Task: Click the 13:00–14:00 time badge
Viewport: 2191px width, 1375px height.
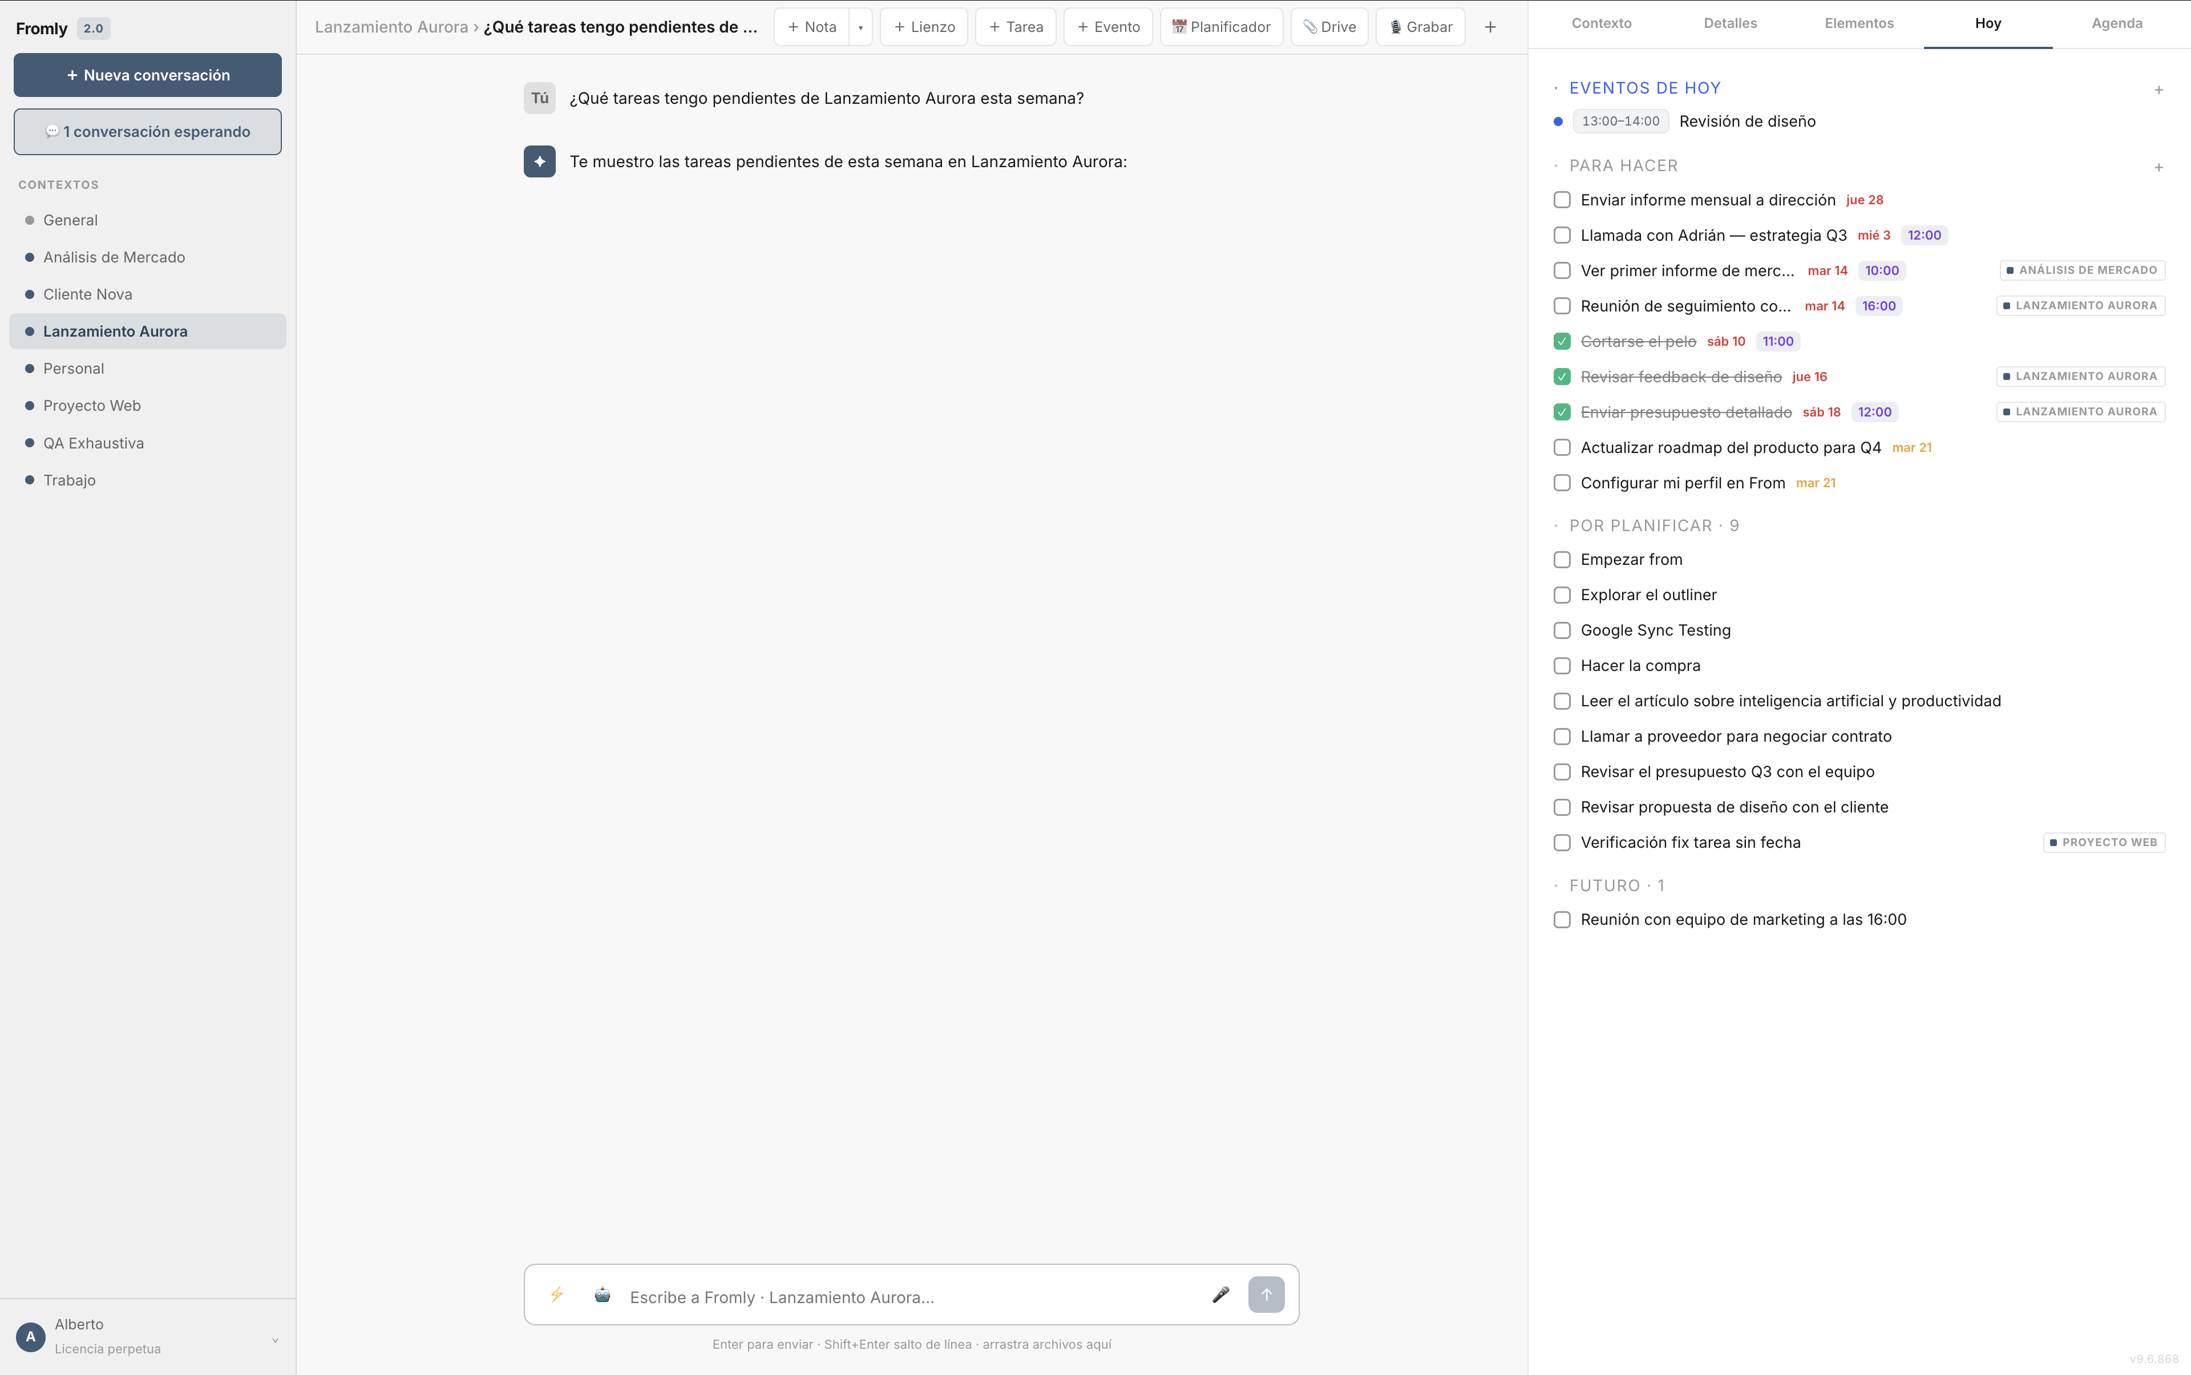Action: (x=1620, y=121)
